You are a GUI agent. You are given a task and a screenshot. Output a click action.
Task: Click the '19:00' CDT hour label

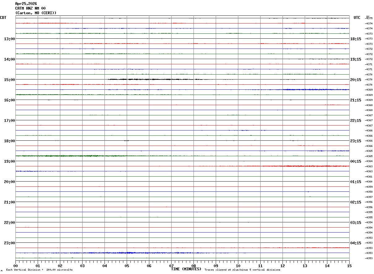point(9,161)
